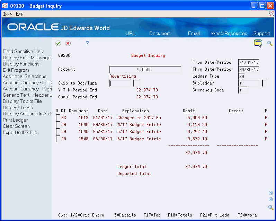Click Export to IFS File

pos(20,132)
